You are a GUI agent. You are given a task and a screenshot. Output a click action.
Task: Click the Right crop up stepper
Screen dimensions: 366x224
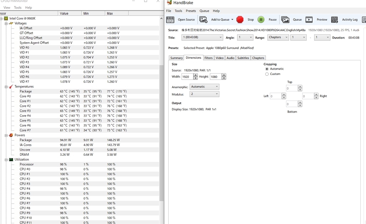point(316,95)
